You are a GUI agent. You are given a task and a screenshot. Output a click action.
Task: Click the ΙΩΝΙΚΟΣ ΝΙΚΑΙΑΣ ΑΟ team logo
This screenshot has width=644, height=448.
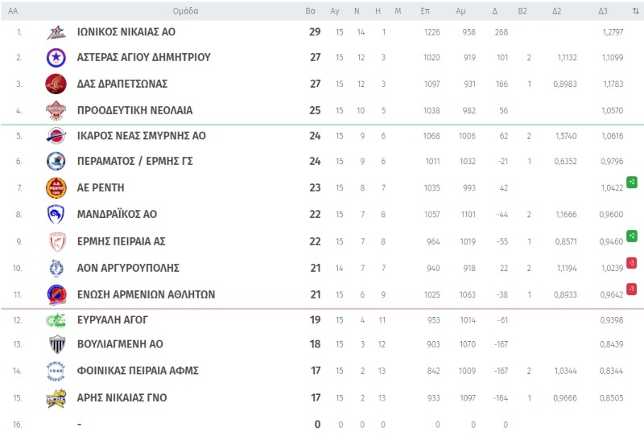click(x=56, y=32)
